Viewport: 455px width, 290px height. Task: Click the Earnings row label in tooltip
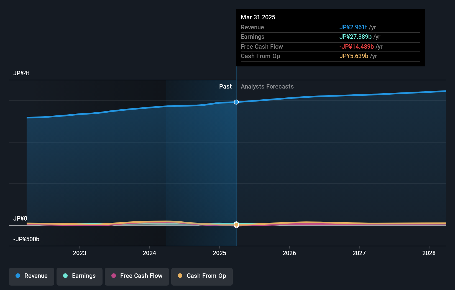tap(252, 37)
